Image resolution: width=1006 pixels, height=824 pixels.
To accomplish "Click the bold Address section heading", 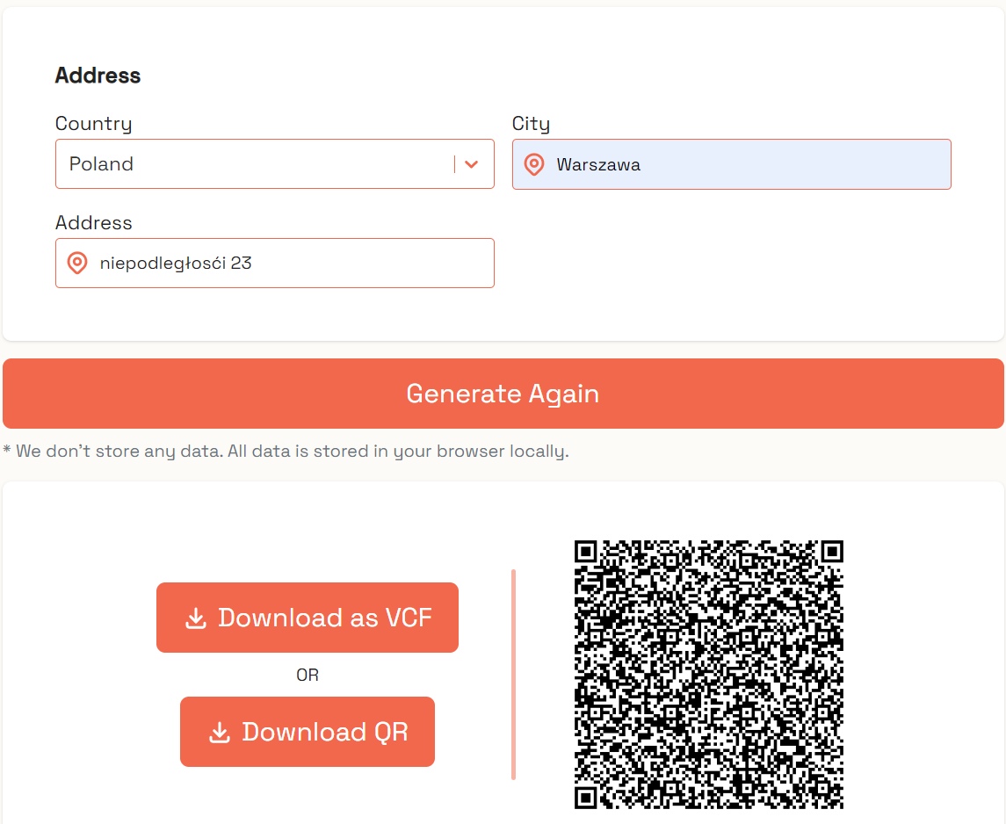I will pyautogui.click(x=98, y=75).
